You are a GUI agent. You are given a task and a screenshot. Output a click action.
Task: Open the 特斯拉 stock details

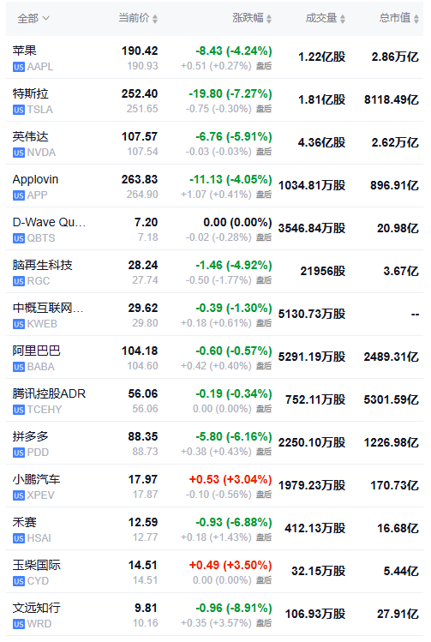click(x=214, y=100)
